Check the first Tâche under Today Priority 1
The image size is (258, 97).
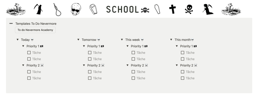tap(29, 53)
